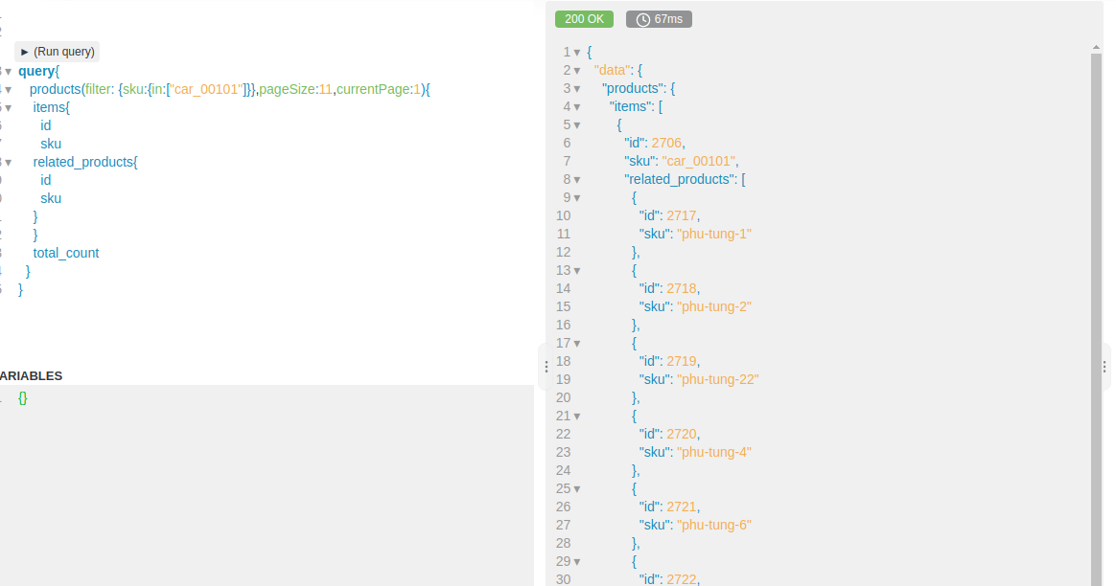Click the Run query button
This screenshot has height=586, width=1116.
coord(58,51)
